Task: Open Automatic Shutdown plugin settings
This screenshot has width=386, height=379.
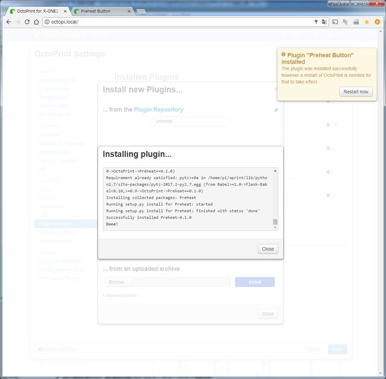Action: coord(60,261)
